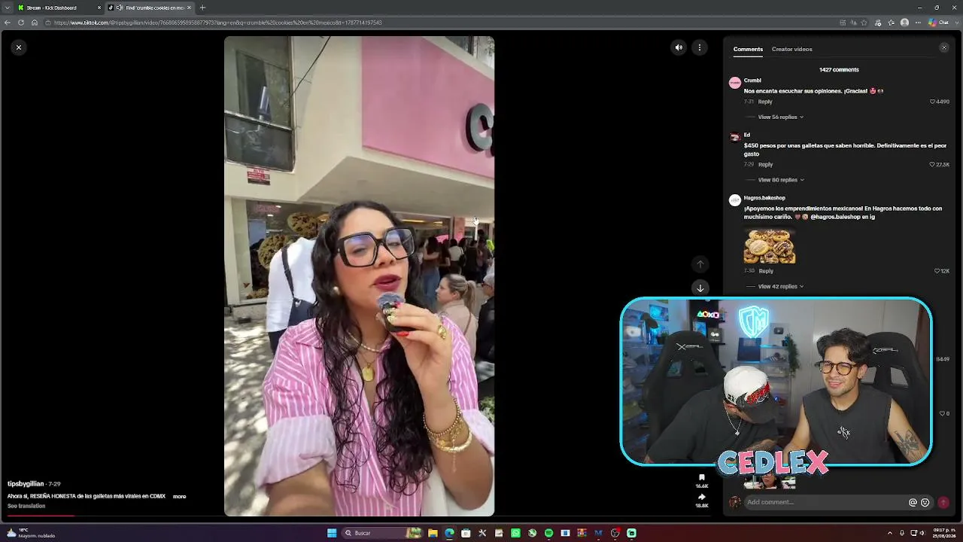963x542 pixels.
Task: Open the tipsbygillian creator profile
Action: [x=26, y=484]
